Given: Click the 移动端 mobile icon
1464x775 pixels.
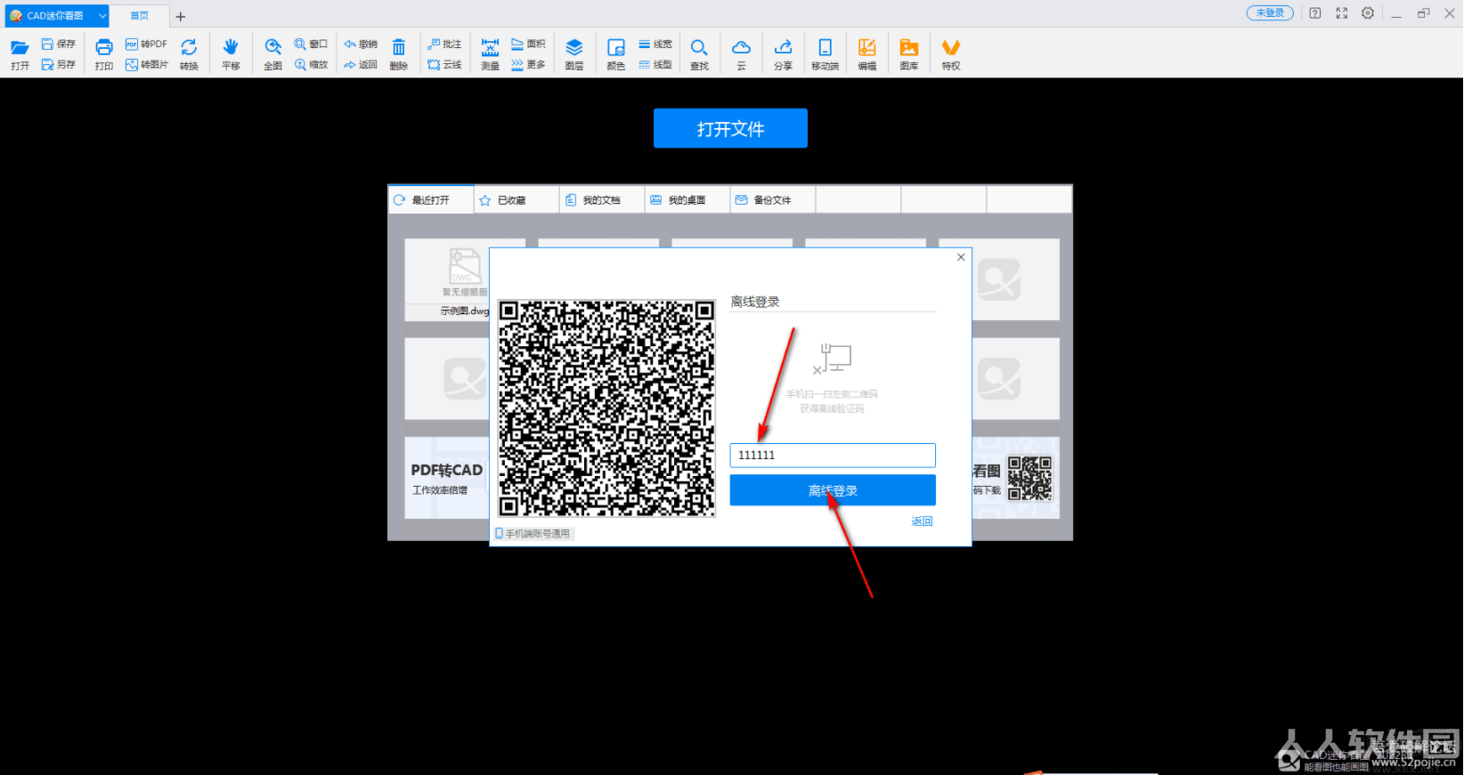Looking at the screenshot, I should [x=826, y=54].
